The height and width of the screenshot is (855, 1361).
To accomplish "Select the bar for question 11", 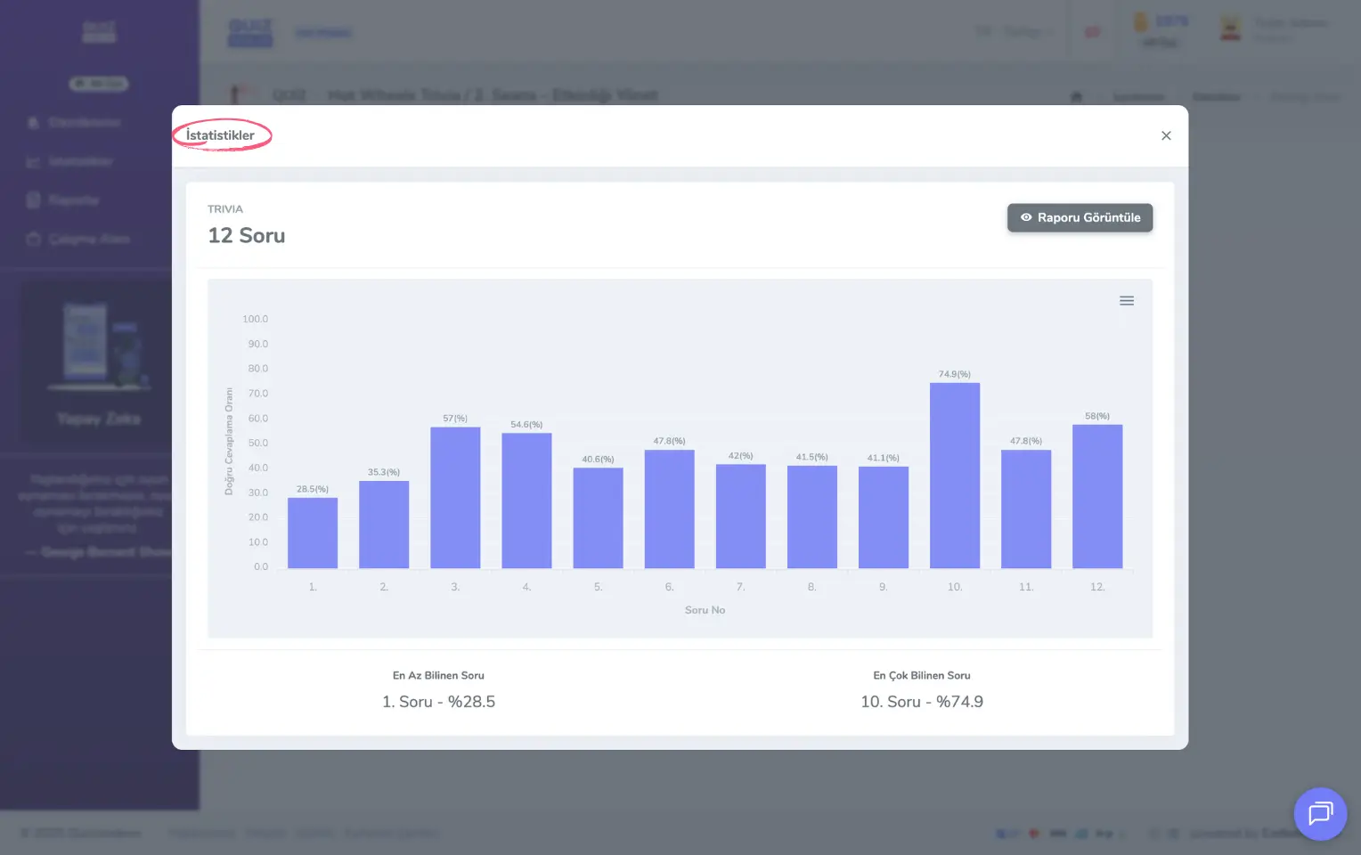I will (x=1025, y=509).
